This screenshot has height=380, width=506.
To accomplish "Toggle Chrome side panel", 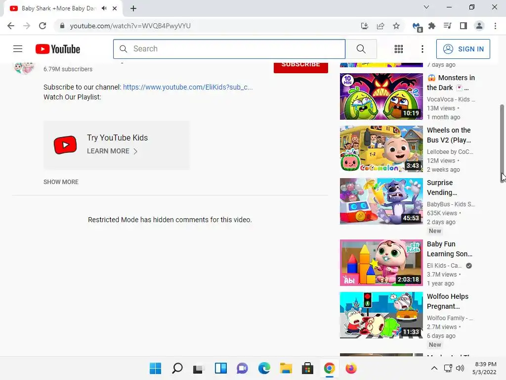I will (x=464, y=26).
